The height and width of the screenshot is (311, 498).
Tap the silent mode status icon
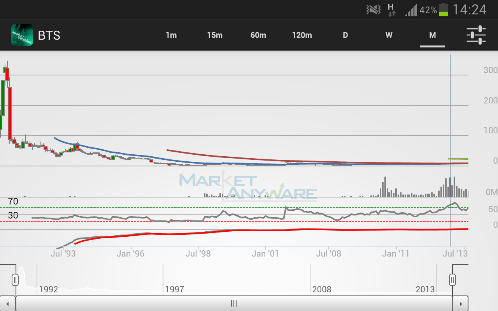click(x=373, y=10)
